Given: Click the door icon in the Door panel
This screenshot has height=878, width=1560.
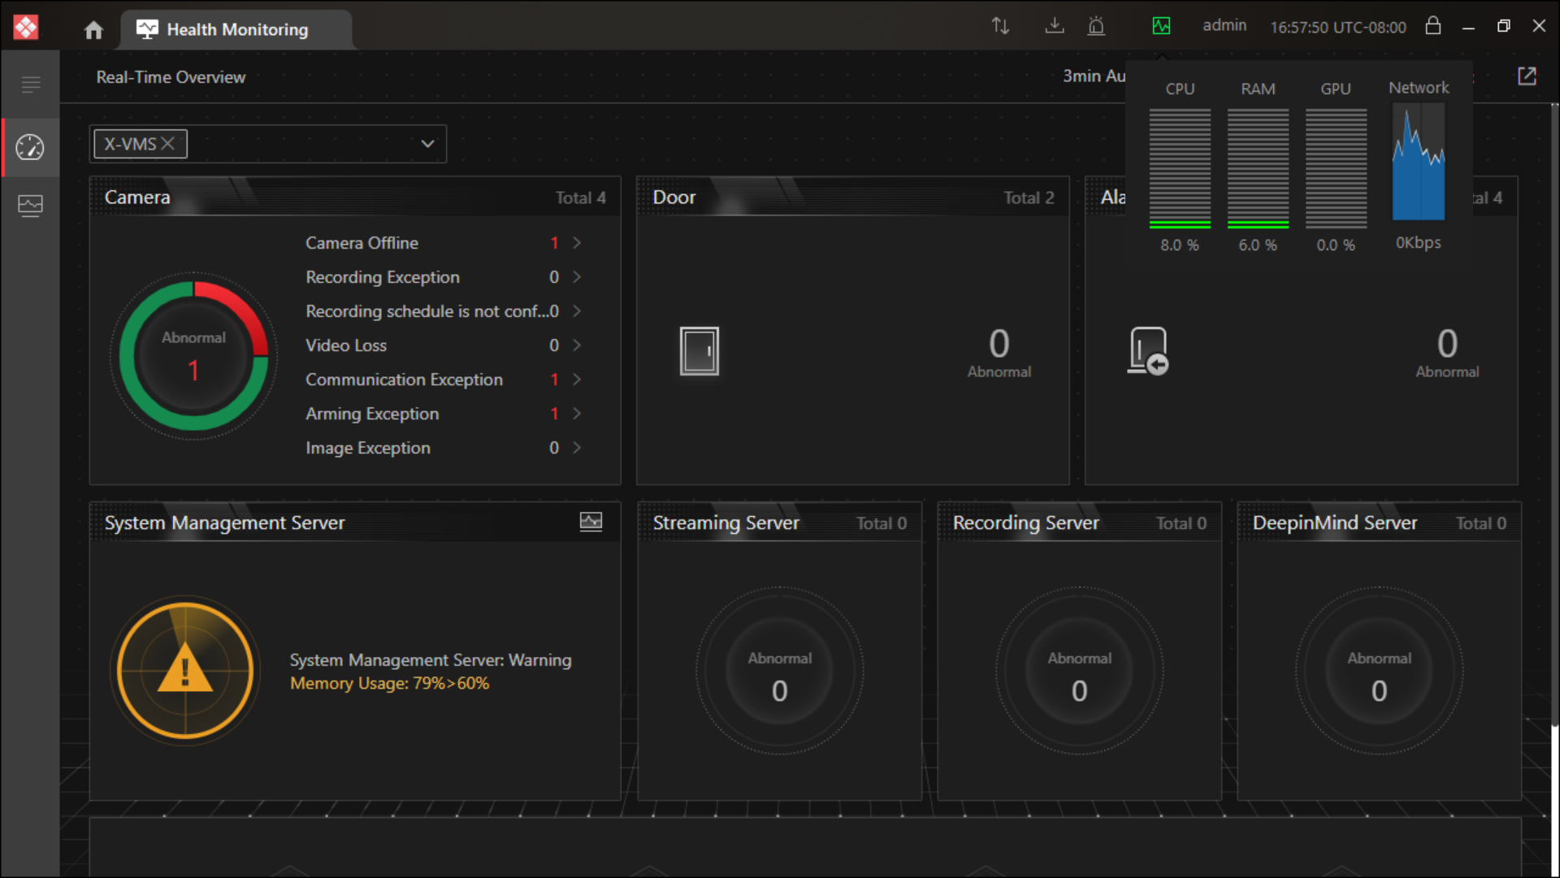Looking at the screenshot, I should (699, 350).
